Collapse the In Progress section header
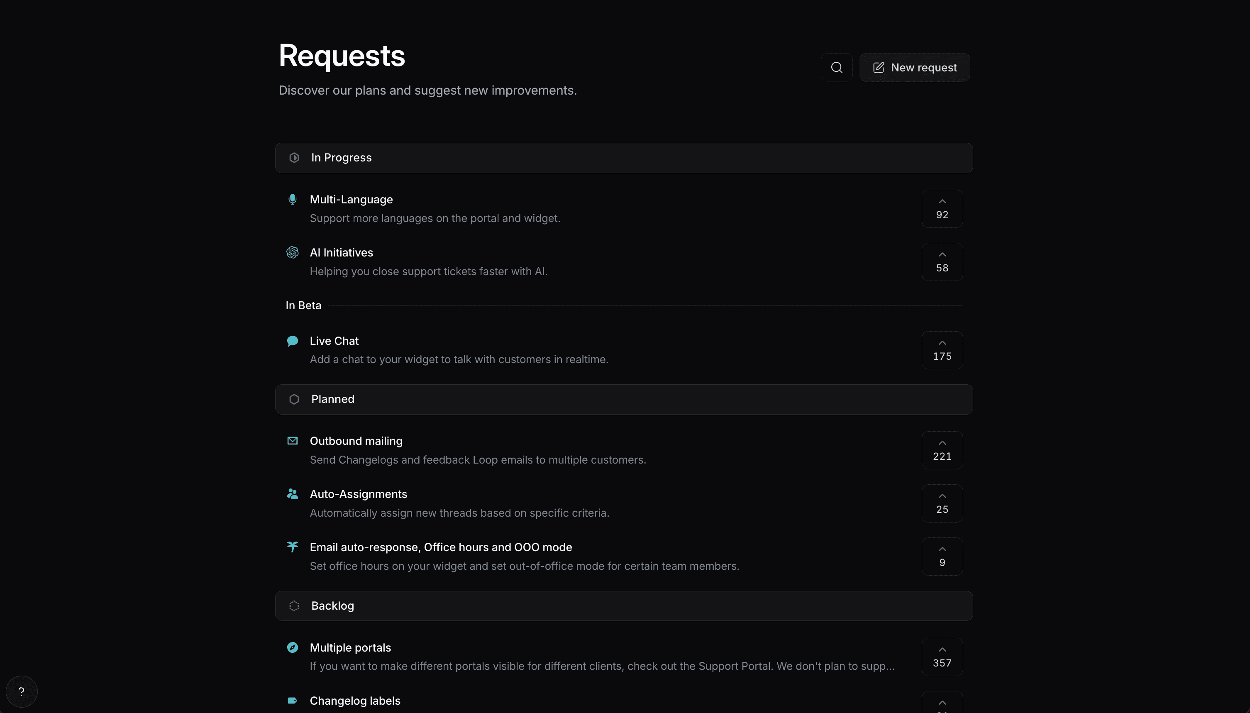Image resolution: width=1250 pixels, height=713 pixels. click(624, 158)
